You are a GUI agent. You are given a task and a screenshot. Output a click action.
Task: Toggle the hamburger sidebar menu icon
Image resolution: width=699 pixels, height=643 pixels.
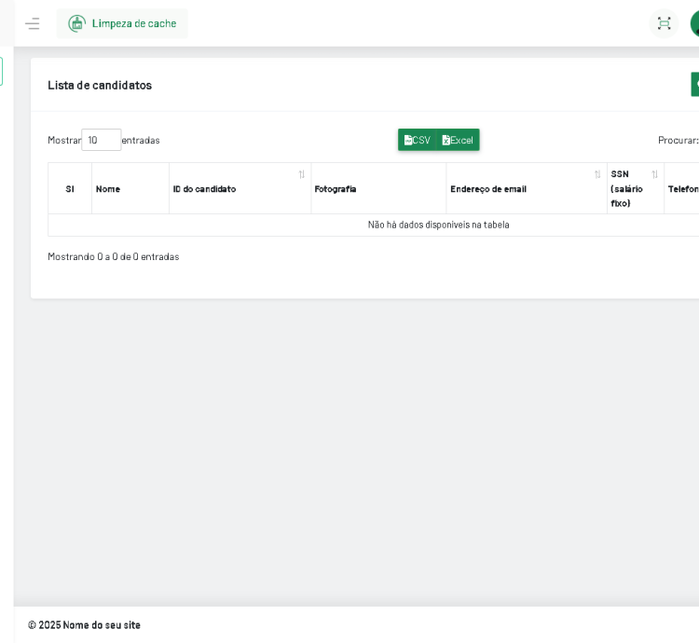click(x=33, y=23)
